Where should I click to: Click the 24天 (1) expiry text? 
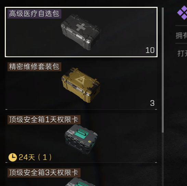(x=35, y=157)
